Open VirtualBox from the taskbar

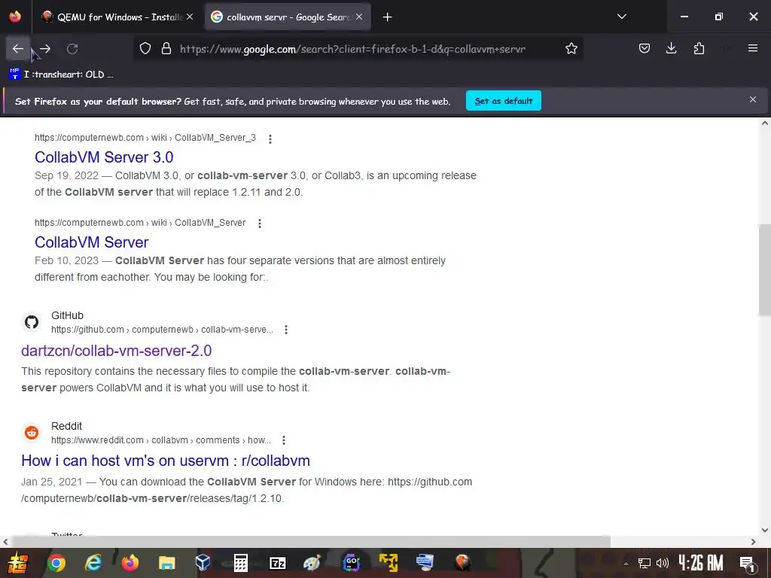pyautogui.click(x=203, y=563)
